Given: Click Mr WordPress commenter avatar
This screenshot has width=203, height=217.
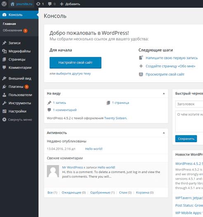Looking at the screenshot, I should click(53, 171).
